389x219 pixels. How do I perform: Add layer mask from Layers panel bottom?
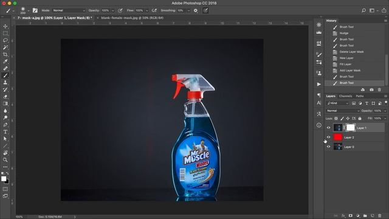(x=351, y=216)
